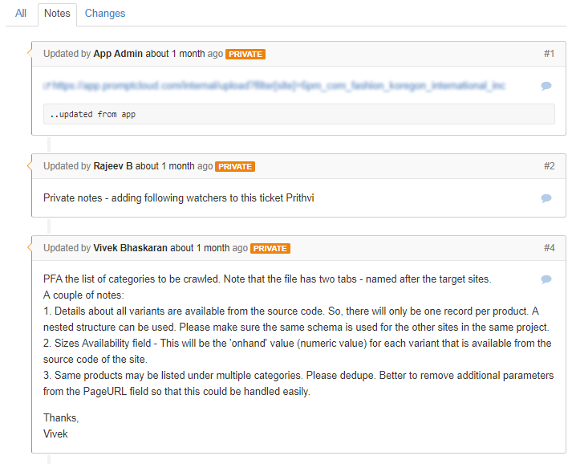Open the Changes tab
The width and height of the screenshot is (576, 464).
(x=105, y=14)
